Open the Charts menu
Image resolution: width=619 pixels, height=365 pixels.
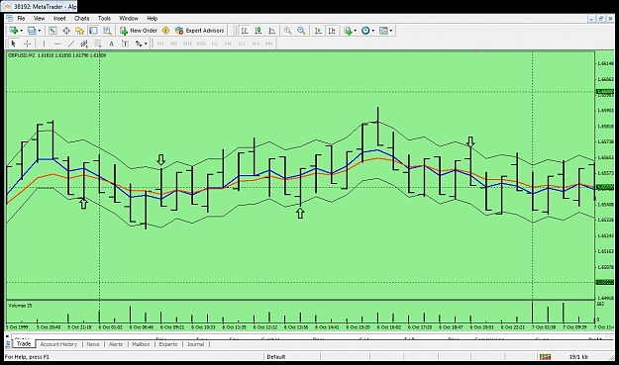coord(82,18)
